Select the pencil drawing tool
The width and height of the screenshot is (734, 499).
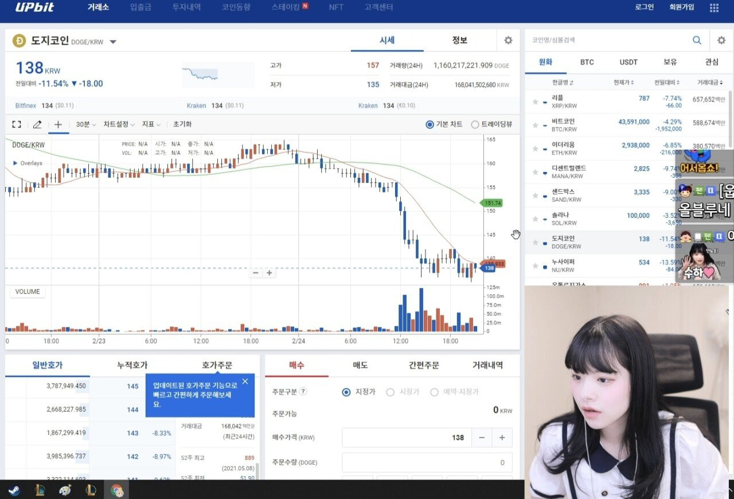coord(37,124)
